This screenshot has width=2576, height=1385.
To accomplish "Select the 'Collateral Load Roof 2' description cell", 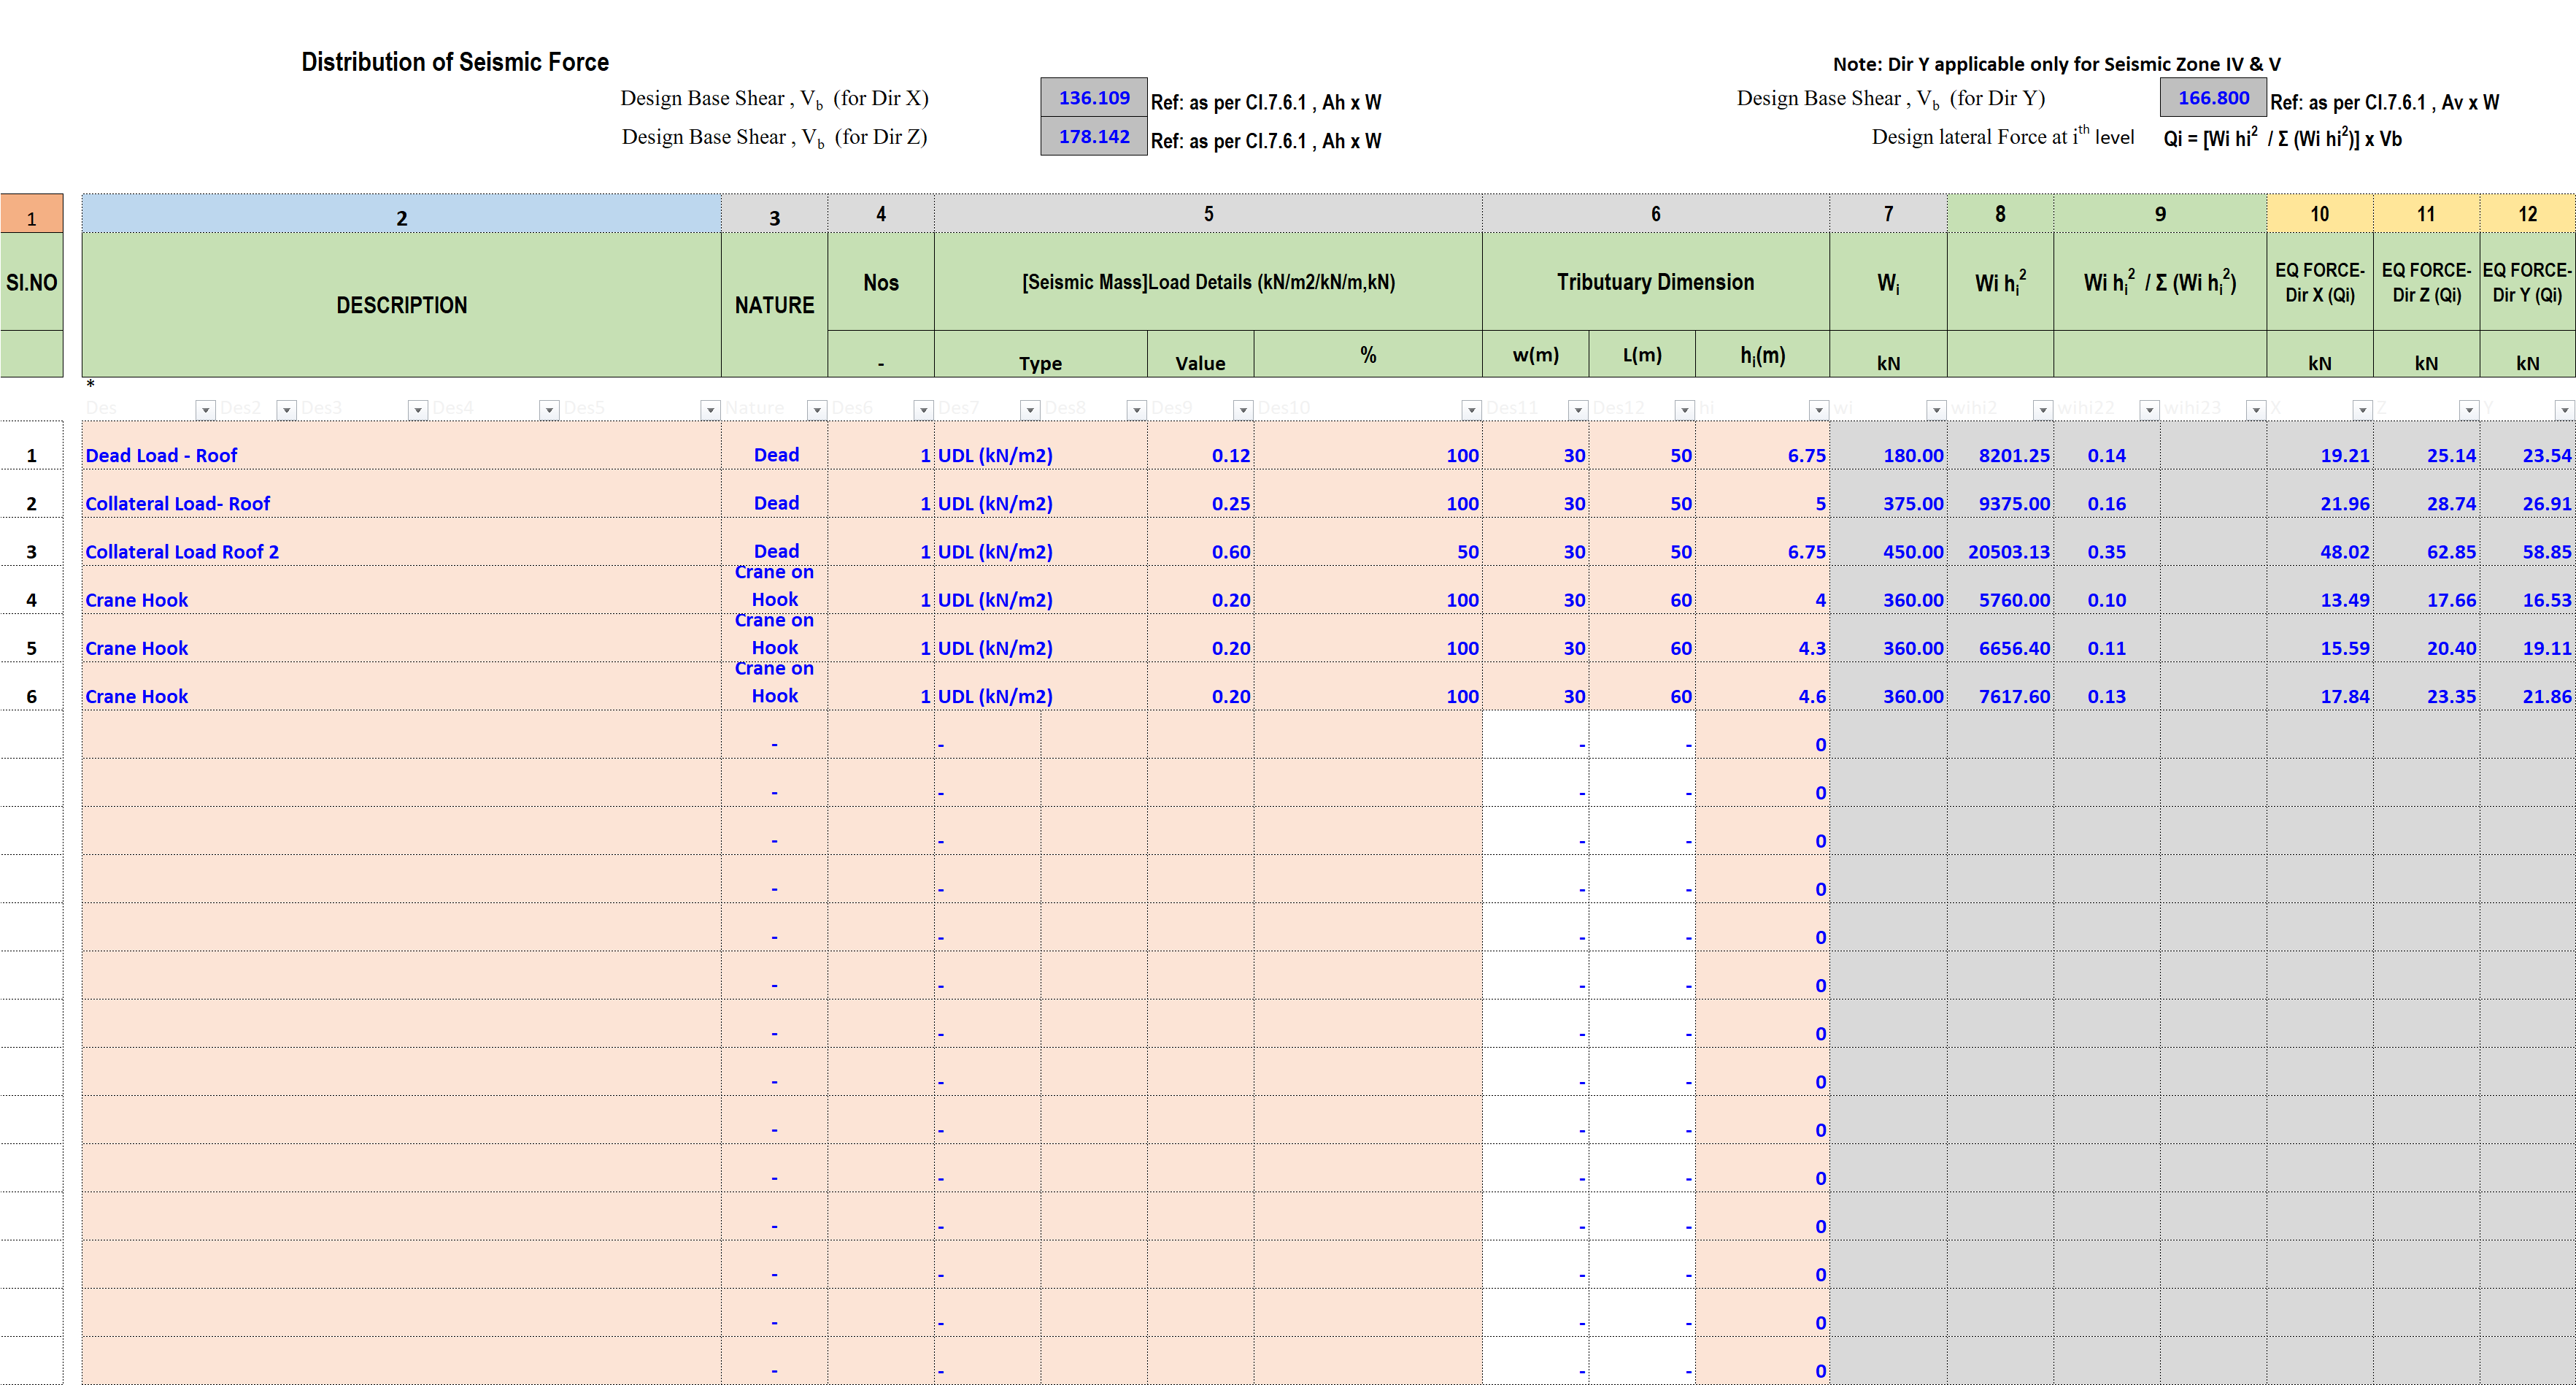I will pos(401,542).
